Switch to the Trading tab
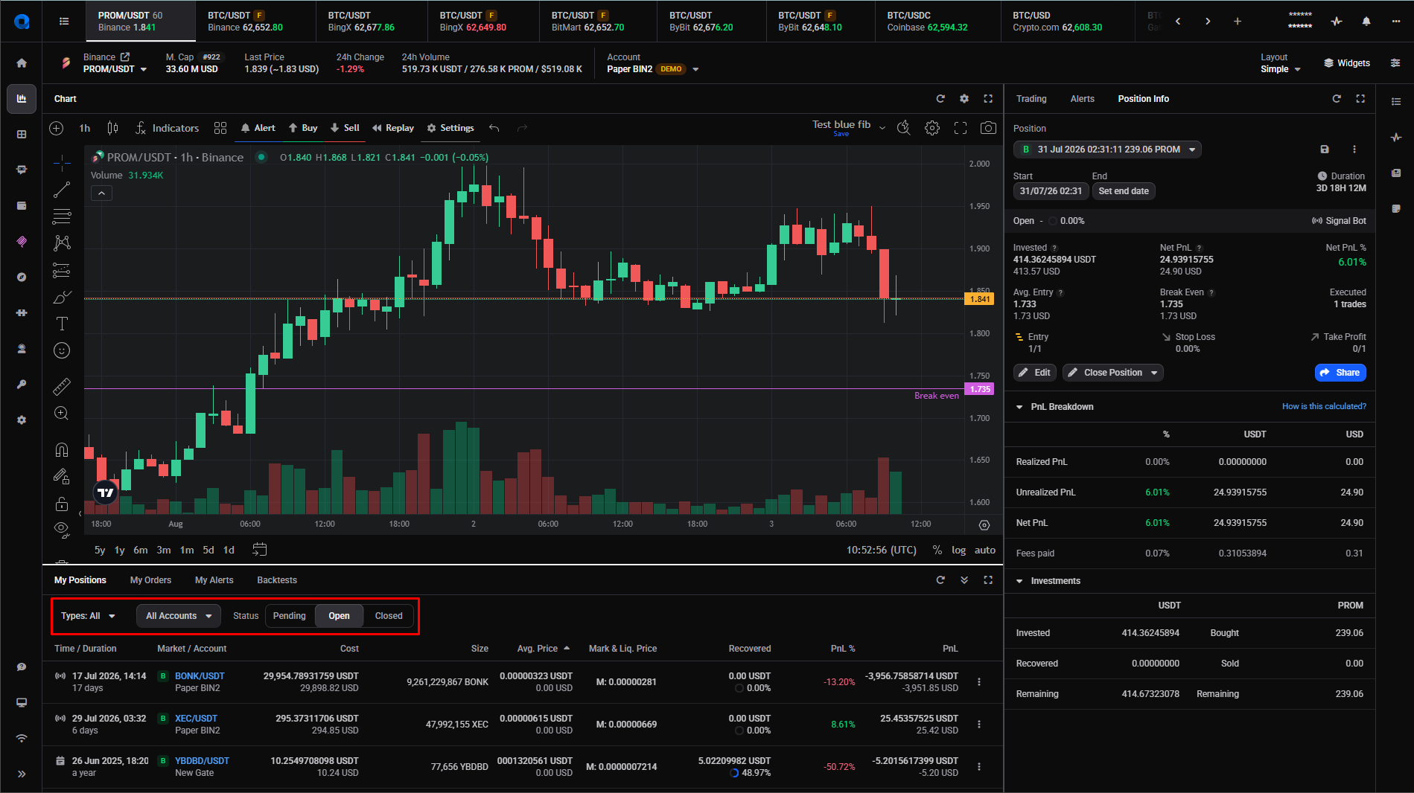 pos(1031,99)
